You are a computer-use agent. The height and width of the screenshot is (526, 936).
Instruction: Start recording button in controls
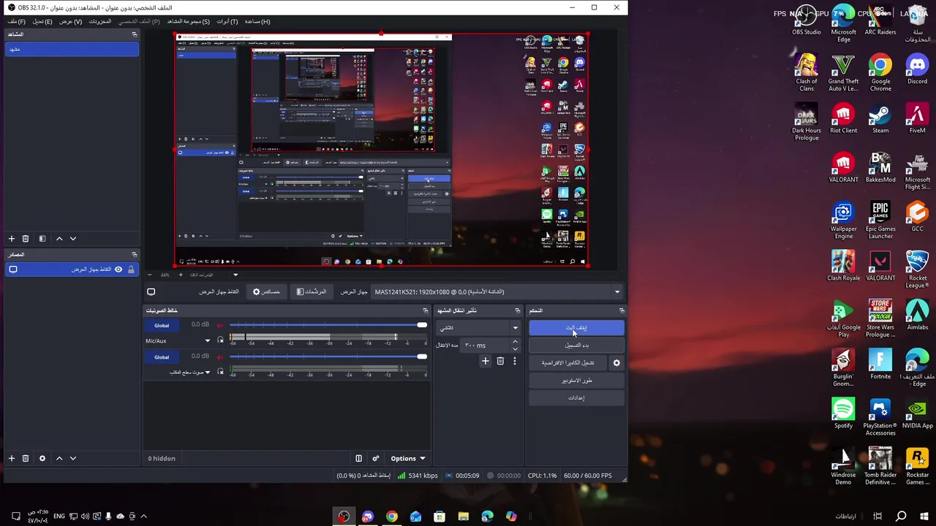click(576, 345)
